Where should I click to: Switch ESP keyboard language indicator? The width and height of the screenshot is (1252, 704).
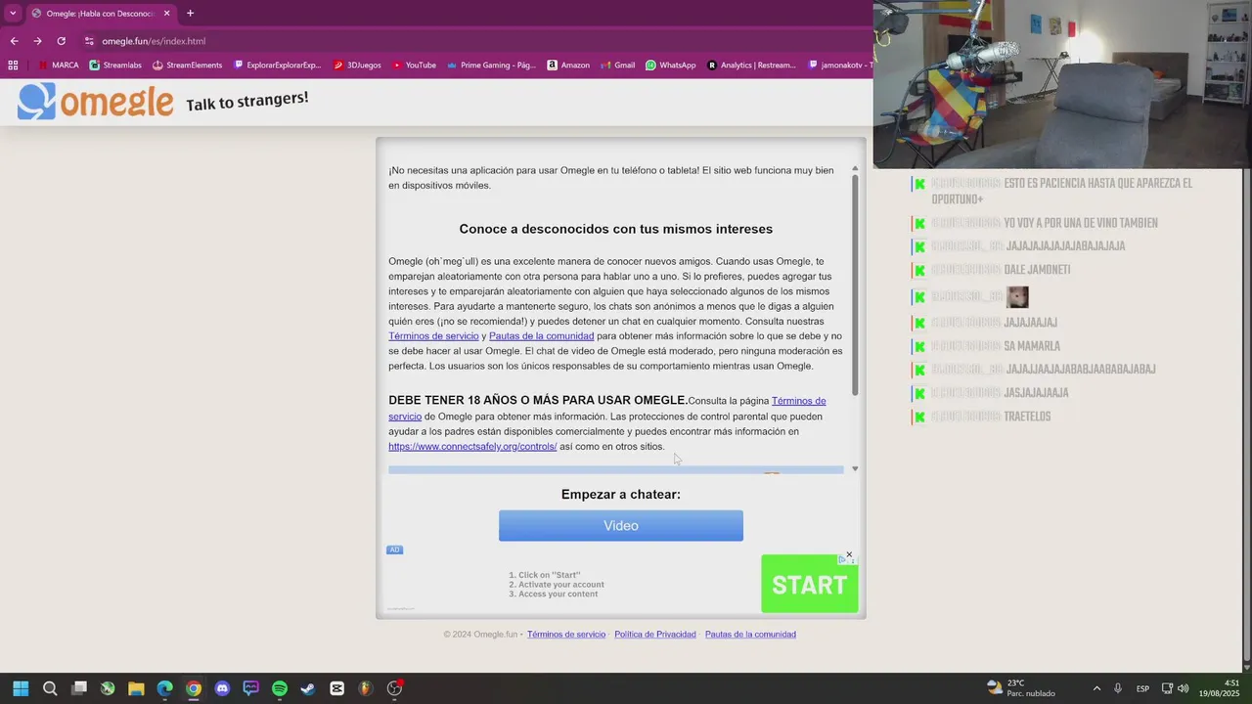[x=1142, y=688]
